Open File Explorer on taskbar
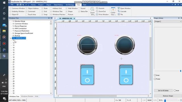Viewport: 182px width, 102px height. (4, 31)
